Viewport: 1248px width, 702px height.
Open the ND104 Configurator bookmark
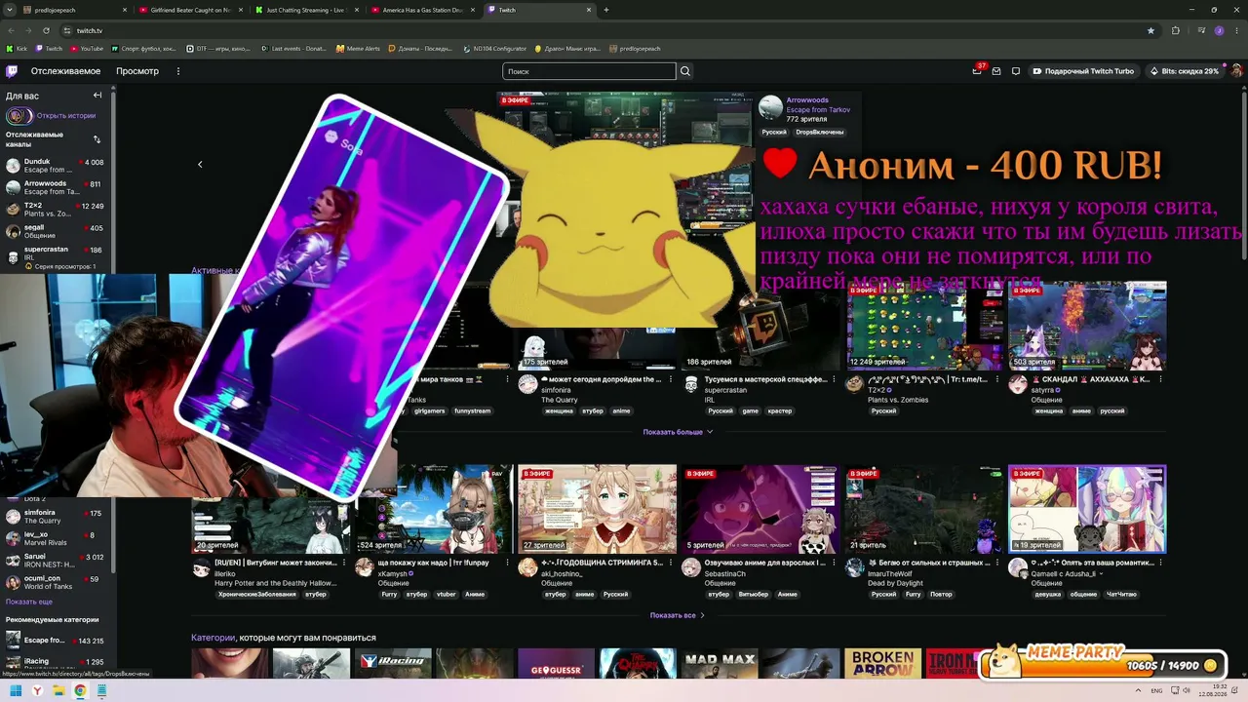pyautogui.click(x=494, y=48)
